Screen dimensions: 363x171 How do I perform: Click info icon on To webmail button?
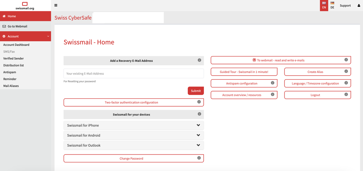(x=346, y=59)
